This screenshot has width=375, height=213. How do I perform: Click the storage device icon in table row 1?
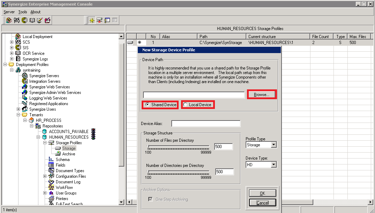(x=130, y=43)
